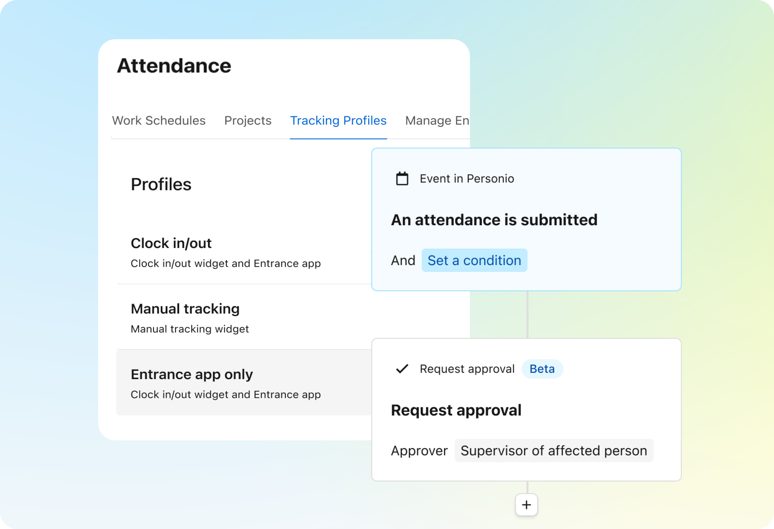Image resolution: width=774 pixels, height=529 pixels.
Task: Click the Attendance page heading
Action: click(x=174, y=66)
